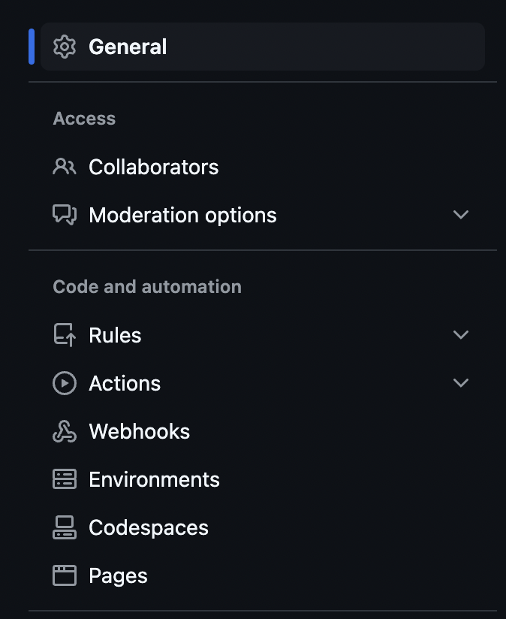Navigate to Codespaces settings text
Screen dimensions: 506x619
[149, 527]
